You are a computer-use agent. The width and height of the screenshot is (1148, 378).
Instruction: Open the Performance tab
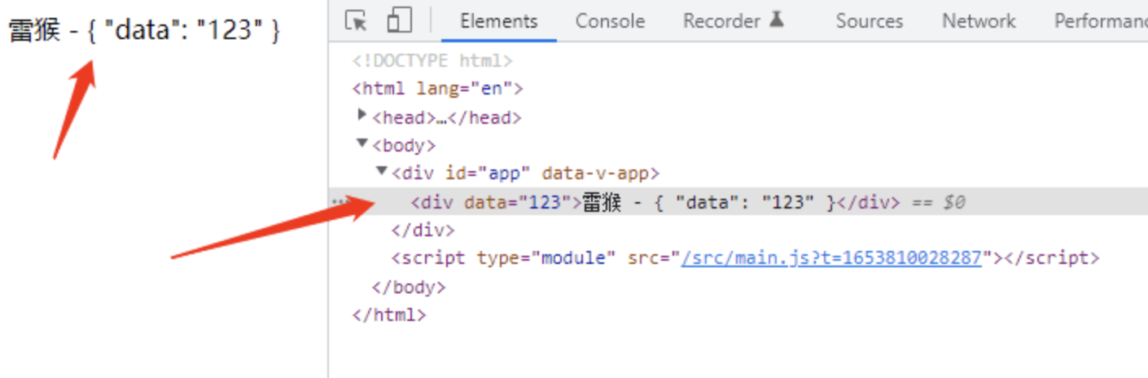1100,21
